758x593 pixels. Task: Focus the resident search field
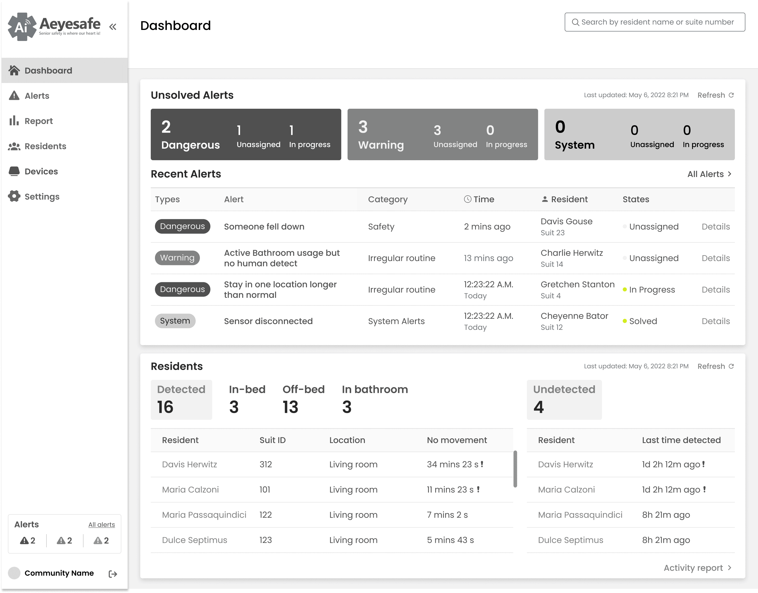pyautogui.click(x=655, y=22)
